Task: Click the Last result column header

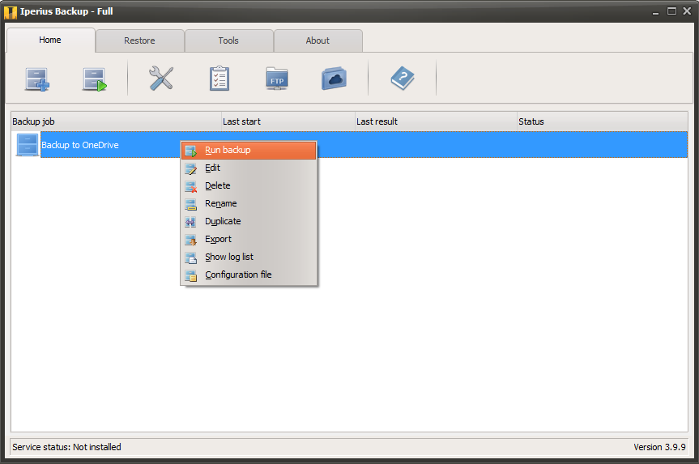Action: coord(436,121)
